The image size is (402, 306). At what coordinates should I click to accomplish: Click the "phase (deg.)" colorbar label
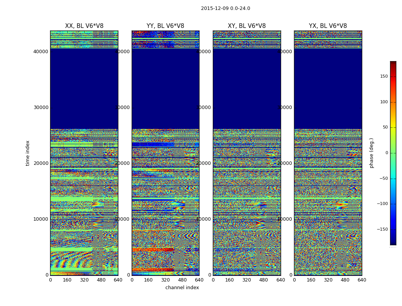tap(371, 153)
